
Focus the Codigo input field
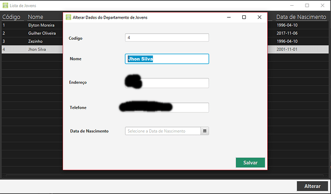tap(167, 37)
